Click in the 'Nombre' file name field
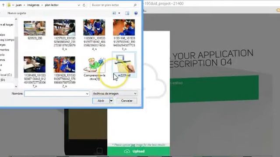The width and height of the screenshot is (280, 157). pos(57,94)
